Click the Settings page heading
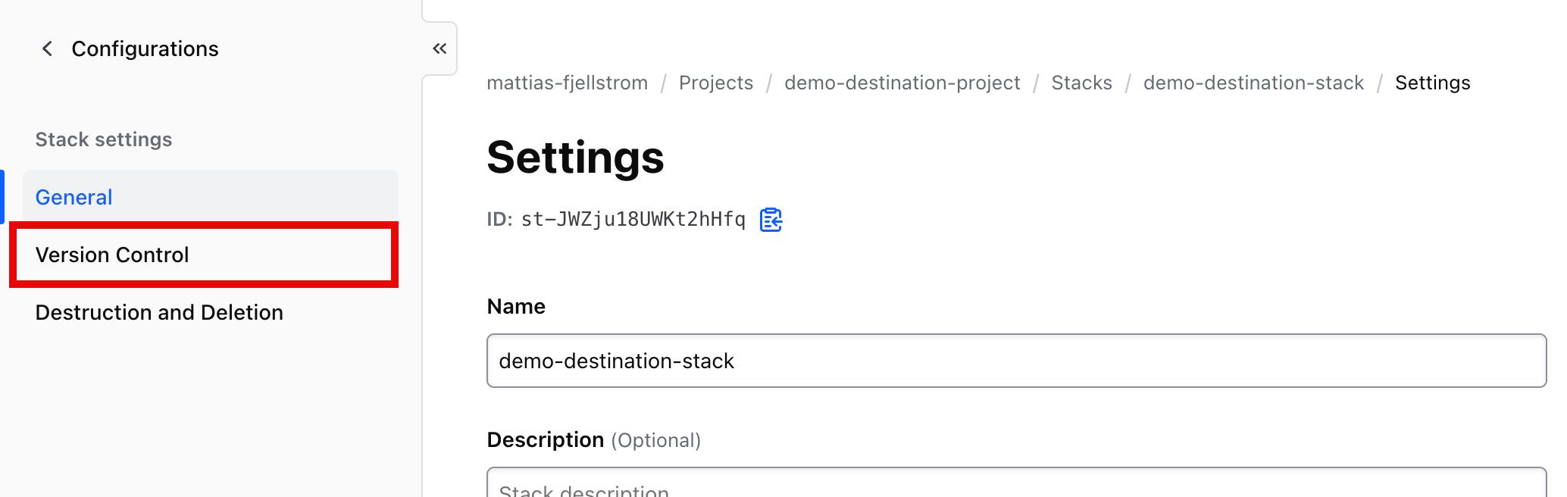The width and height of the screenshot is (1567, 497). click(576, 158)
